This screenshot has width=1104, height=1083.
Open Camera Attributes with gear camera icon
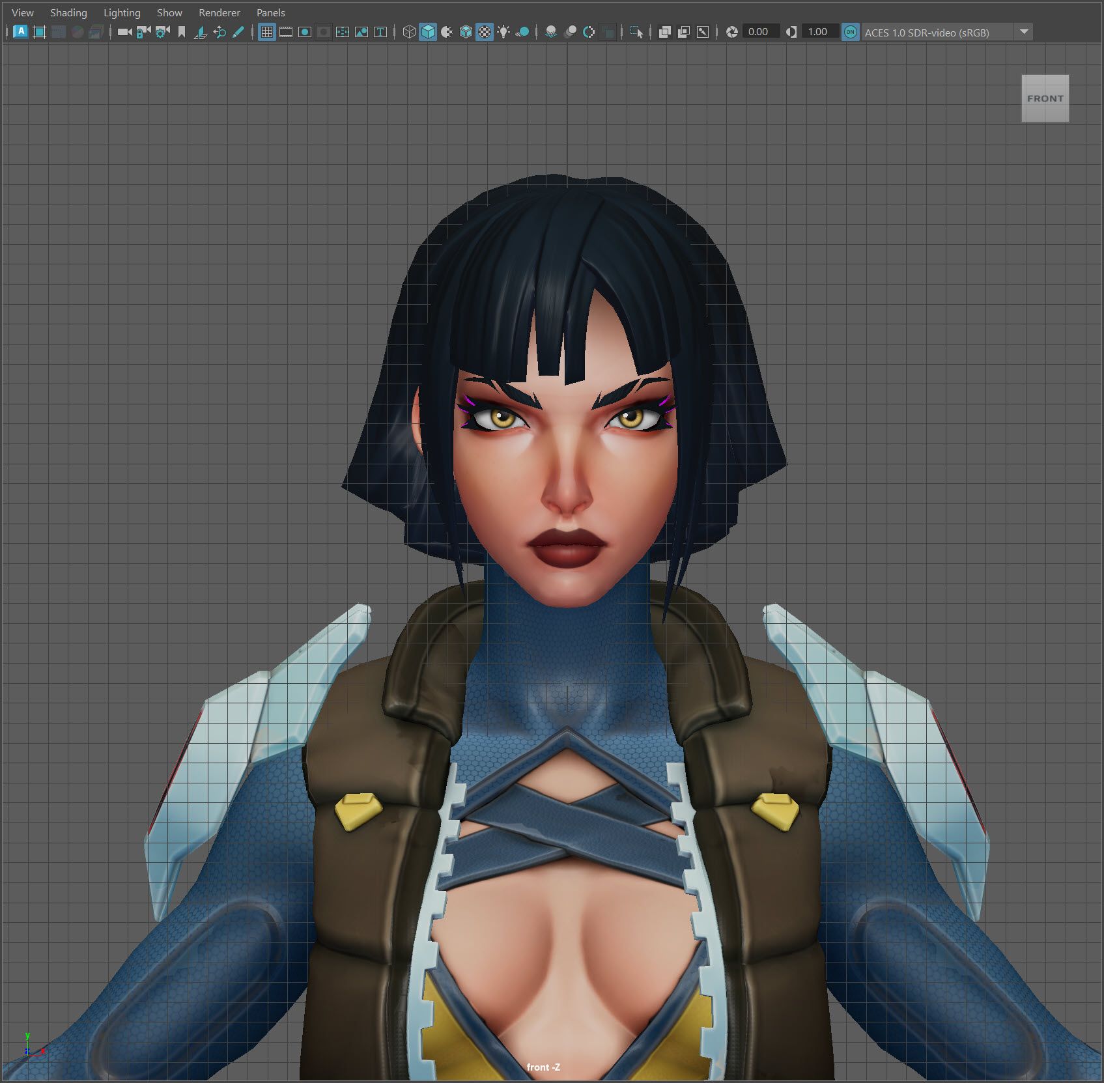click(162, 32)
